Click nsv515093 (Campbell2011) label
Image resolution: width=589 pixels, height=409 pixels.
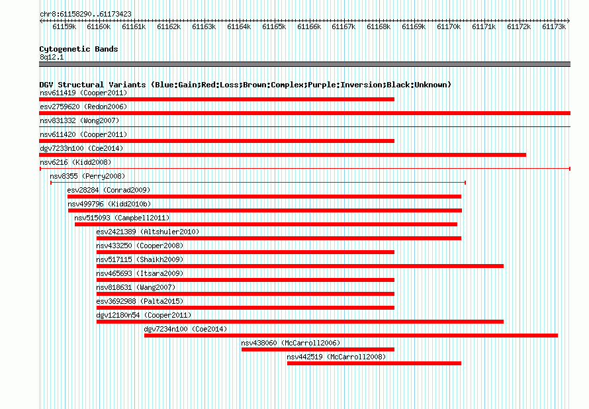[x=122, y=218]
